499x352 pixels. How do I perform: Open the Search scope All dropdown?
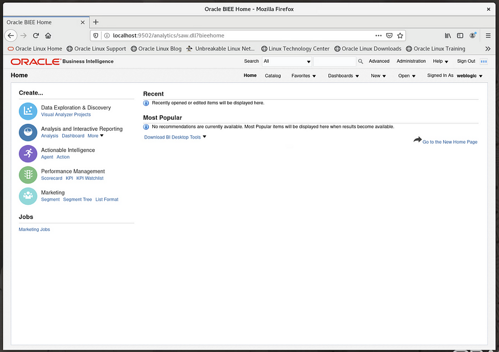click(x=287, y=62)
